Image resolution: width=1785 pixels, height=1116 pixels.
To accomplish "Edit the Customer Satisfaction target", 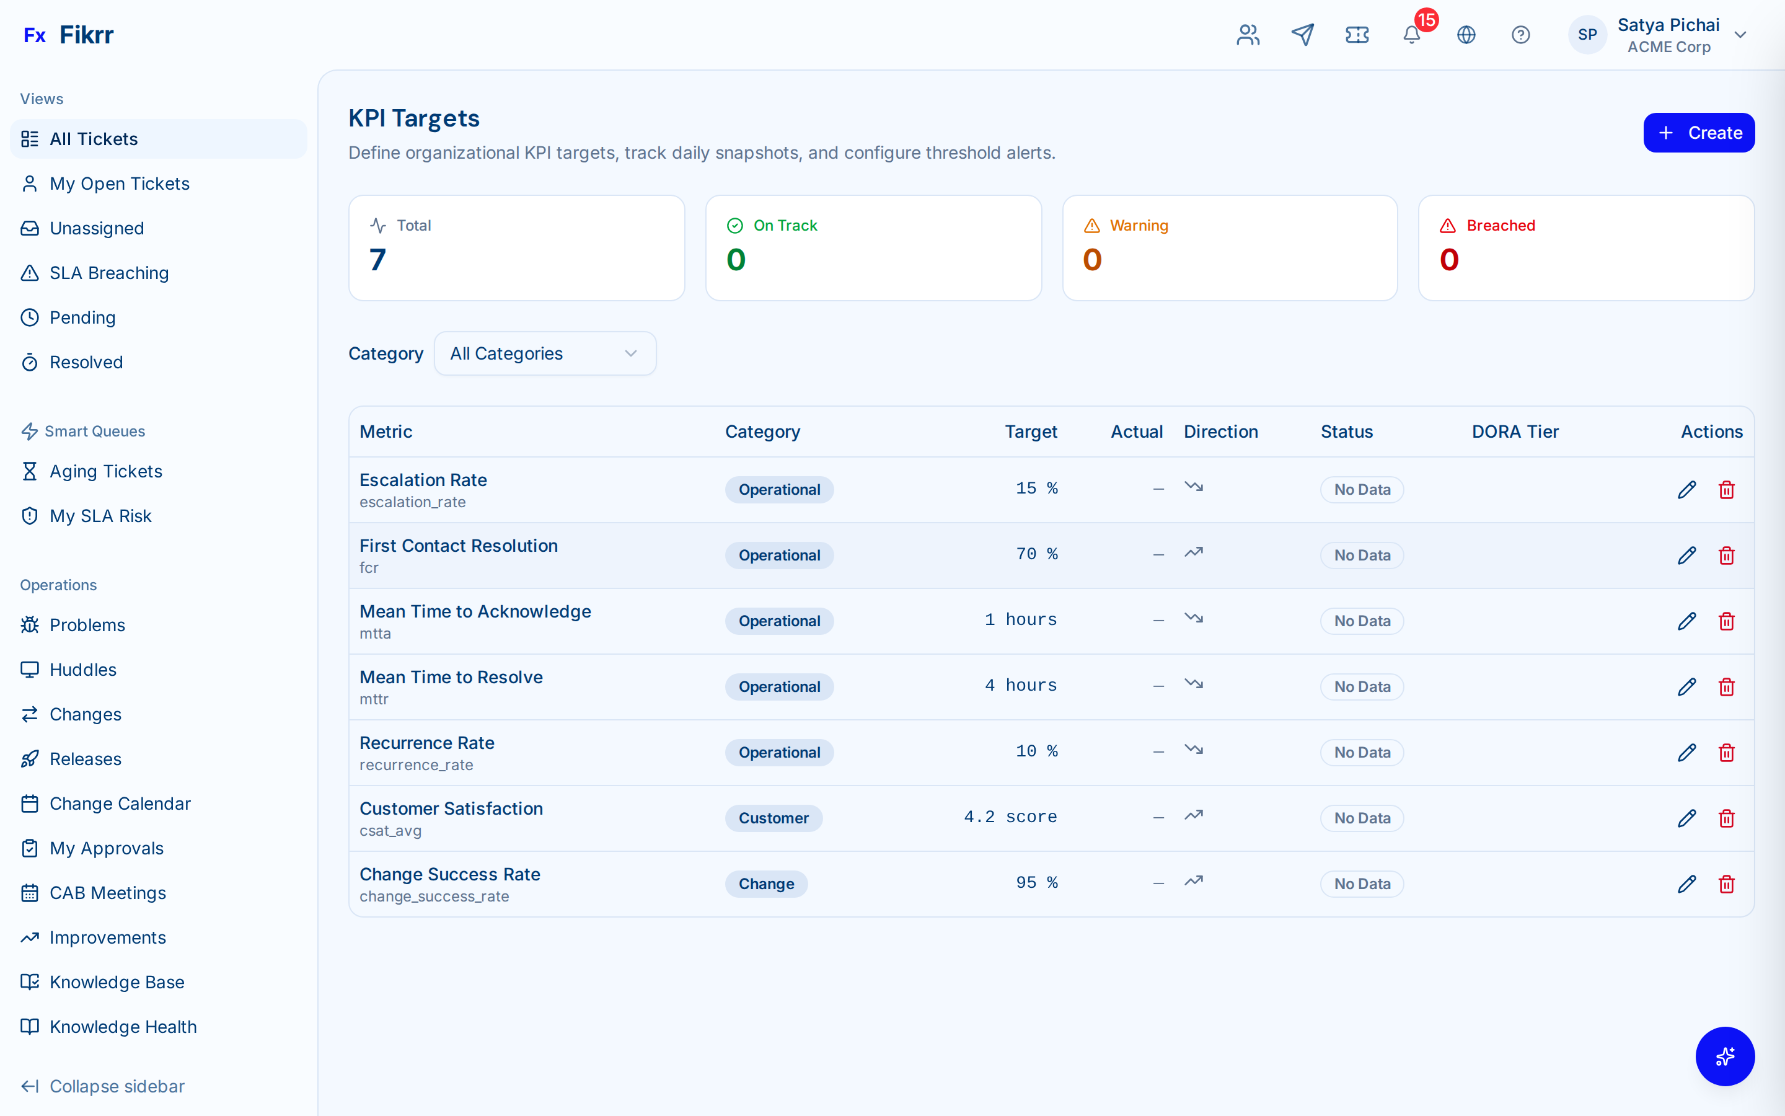I will tap(1688, 818).
